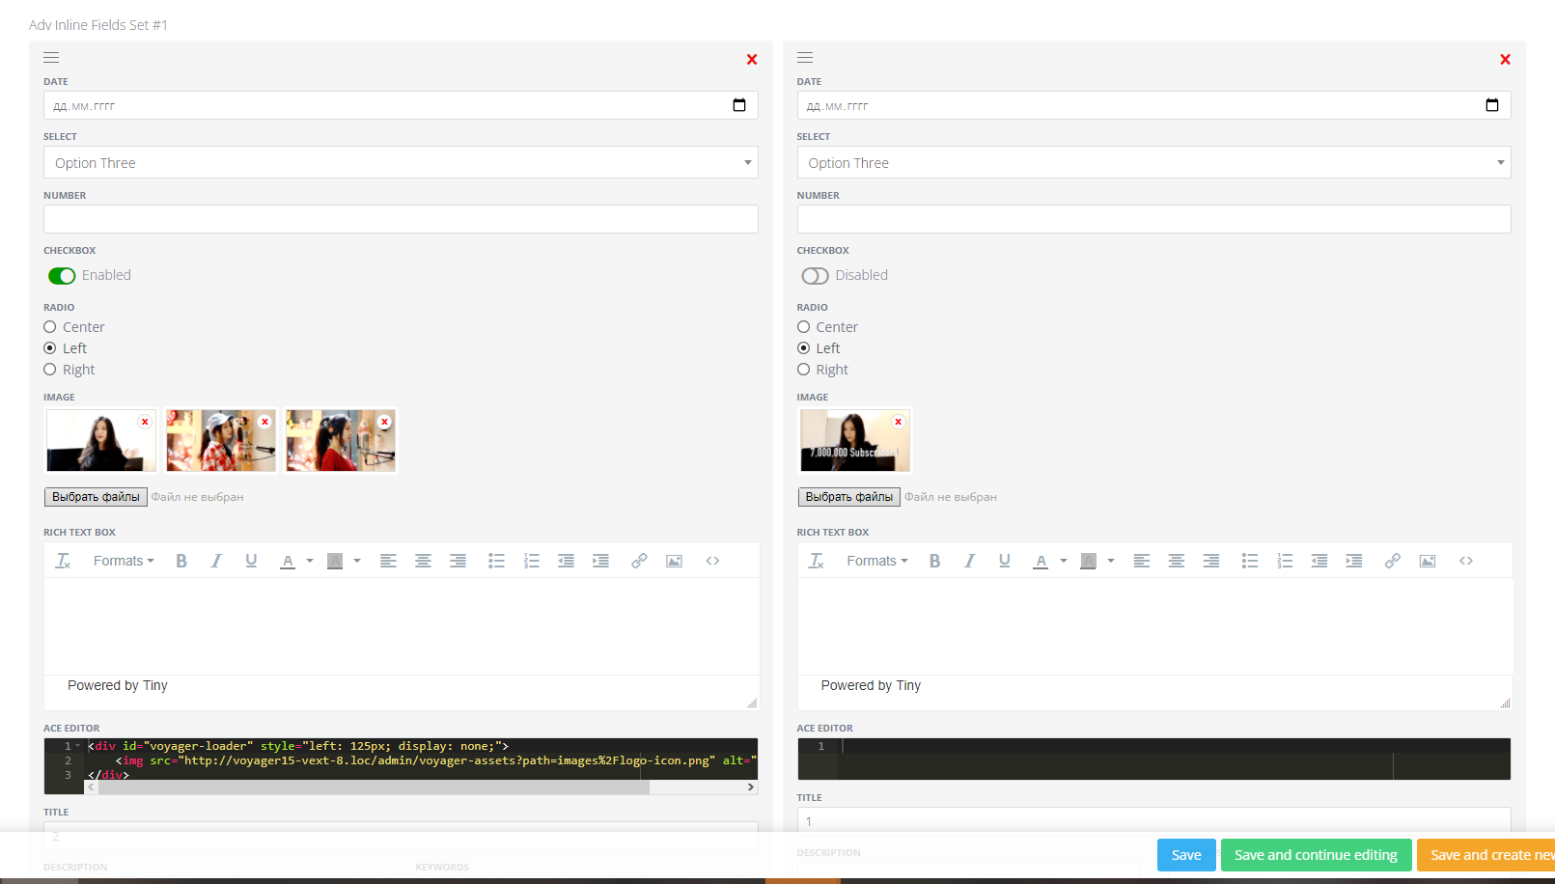
Task: Pick background color swatch in left editor
Action: (x=335, y=561)
